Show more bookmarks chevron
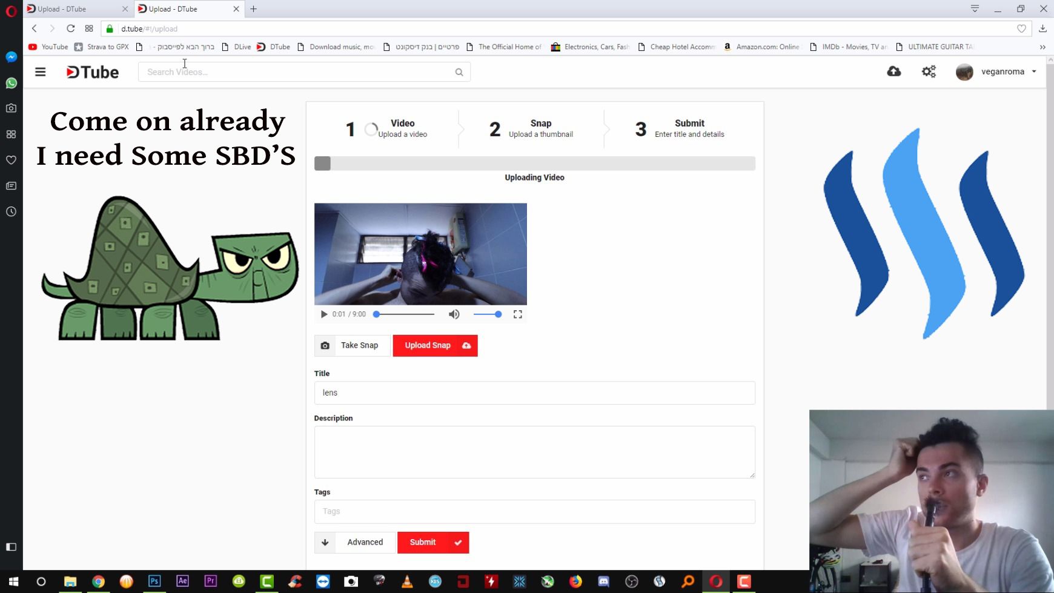 1042,47
